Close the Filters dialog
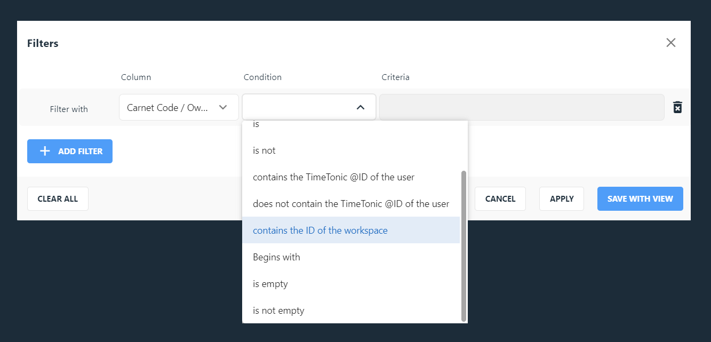 [x=670, y=43]
